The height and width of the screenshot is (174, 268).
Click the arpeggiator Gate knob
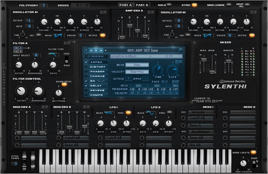point(172,70)
